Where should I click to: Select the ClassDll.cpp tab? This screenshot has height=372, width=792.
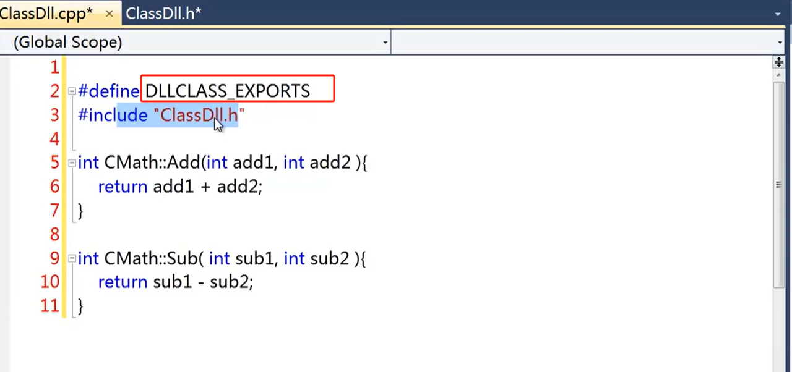tap(45, 13)
